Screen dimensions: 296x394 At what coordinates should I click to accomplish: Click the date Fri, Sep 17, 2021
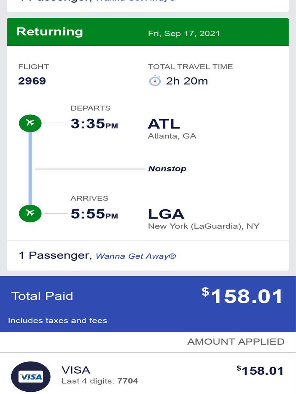point(184,33)
